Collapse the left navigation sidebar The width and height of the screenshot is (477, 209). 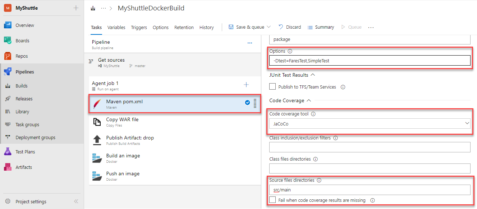click(x=76, y=201)
